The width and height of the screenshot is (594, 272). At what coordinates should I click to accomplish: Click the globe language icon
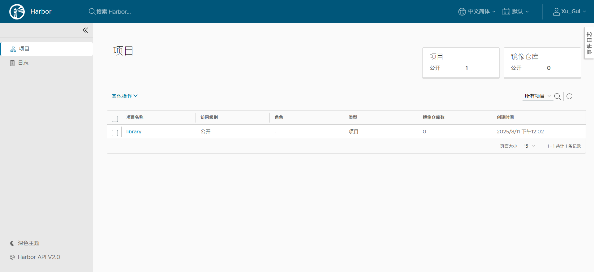pyautogui.click(x=462, y=12)
